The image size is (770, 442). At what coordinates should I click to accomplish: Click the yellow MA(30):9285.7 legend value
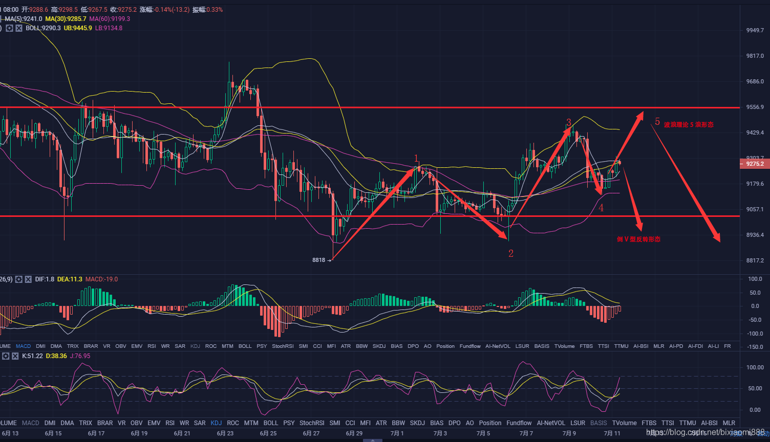point(66,19)
